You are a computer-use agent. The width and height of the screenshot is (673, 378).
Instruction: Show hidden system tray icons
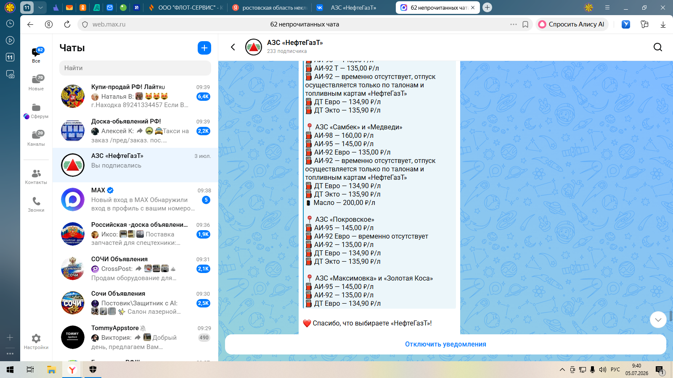tap(562, 370)
